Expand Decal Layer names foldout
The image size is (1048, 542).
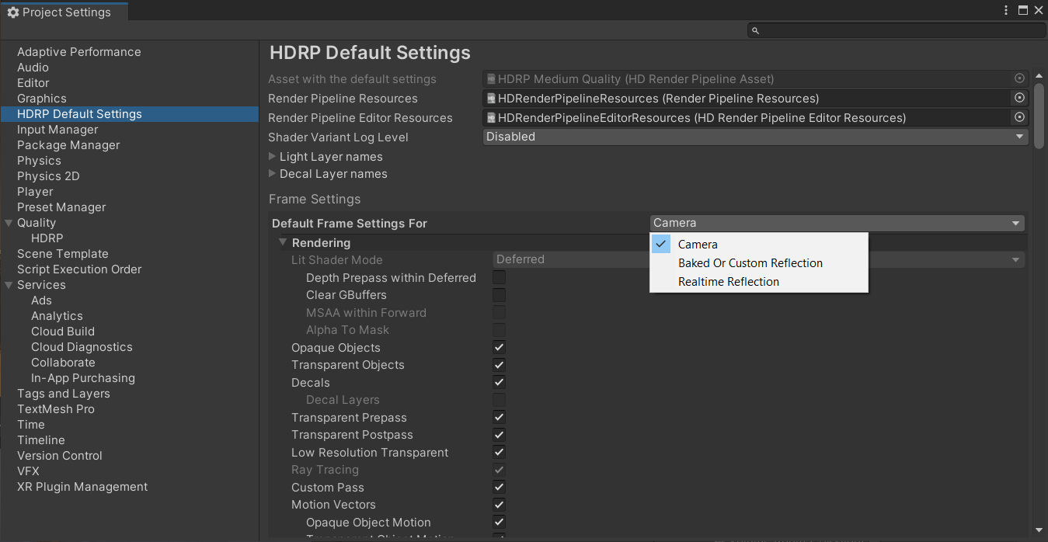[273, 174]
